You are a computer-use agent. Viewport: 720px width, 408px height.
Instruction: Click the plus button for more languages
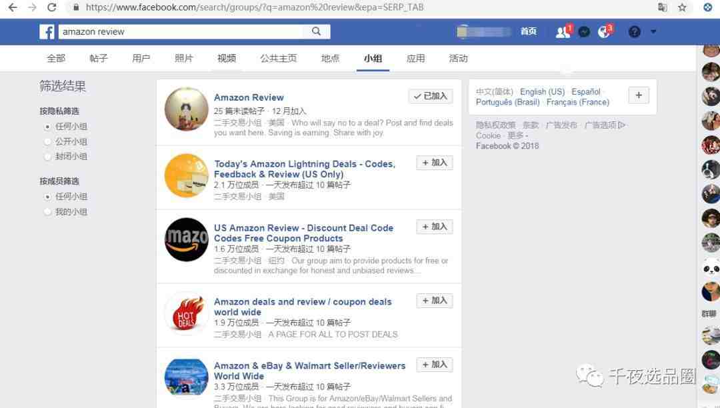coord(639,95)
